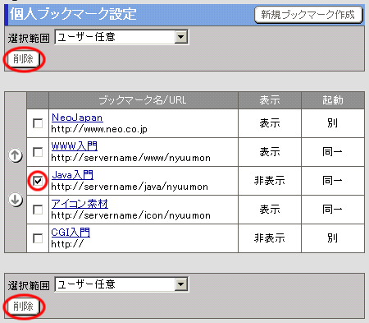
Task: Click the 起動 column header
Action: point(333,100)
